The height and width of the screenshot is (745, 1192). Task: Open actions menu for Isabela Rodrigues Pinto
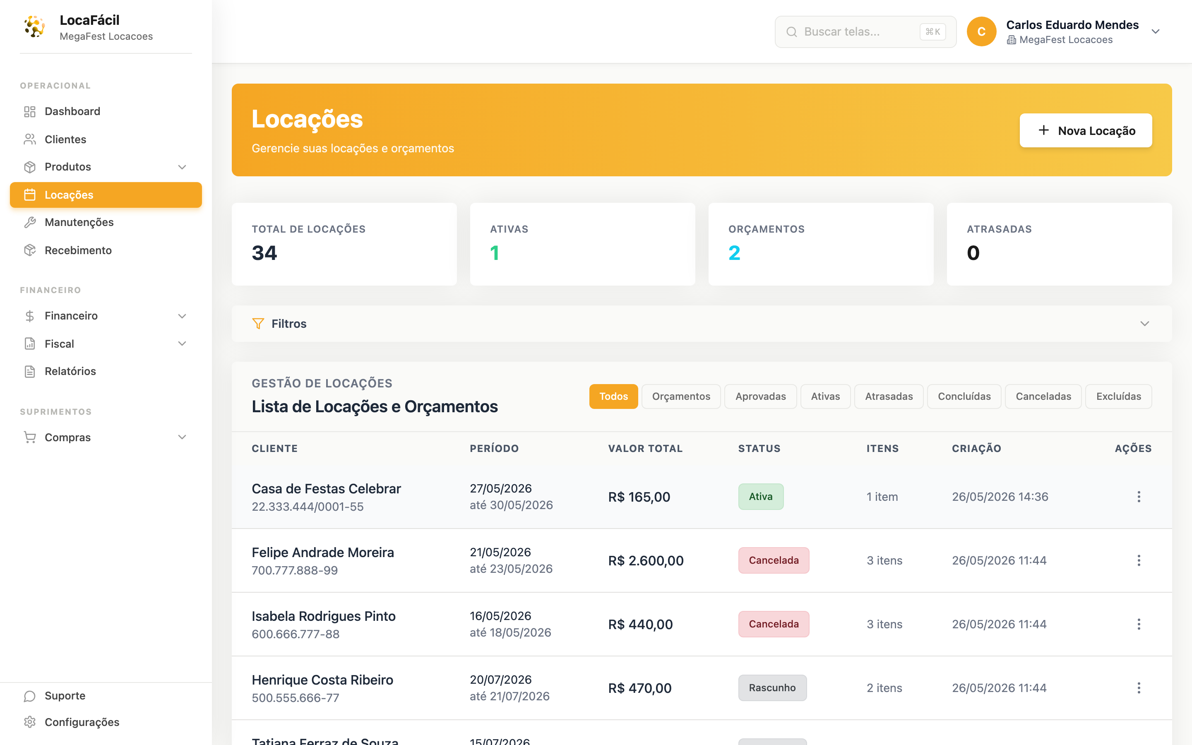click(x=1139, y=624)
